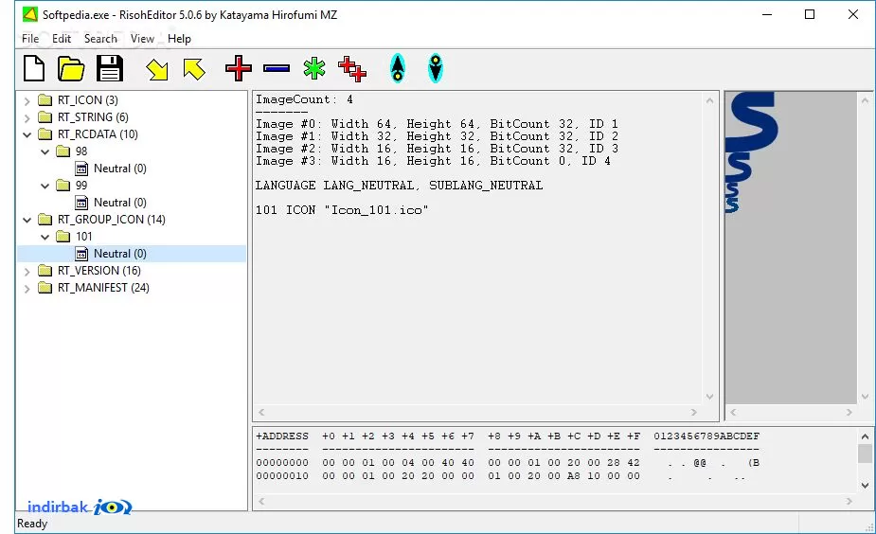The width and height of the screenshot is (876, 534).
Task: Open the Help menu
Action: (x=179, y=39)
